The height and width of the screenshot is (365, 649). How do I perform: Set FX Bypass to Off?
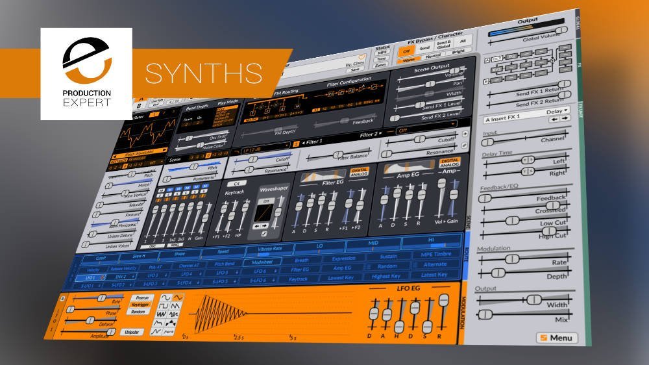click(406, 51)
